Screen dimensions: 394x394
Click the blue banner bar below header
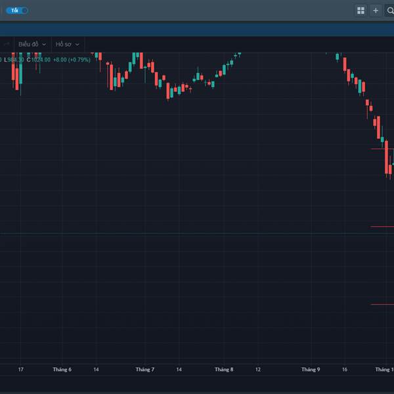click(x=197, y=30)
